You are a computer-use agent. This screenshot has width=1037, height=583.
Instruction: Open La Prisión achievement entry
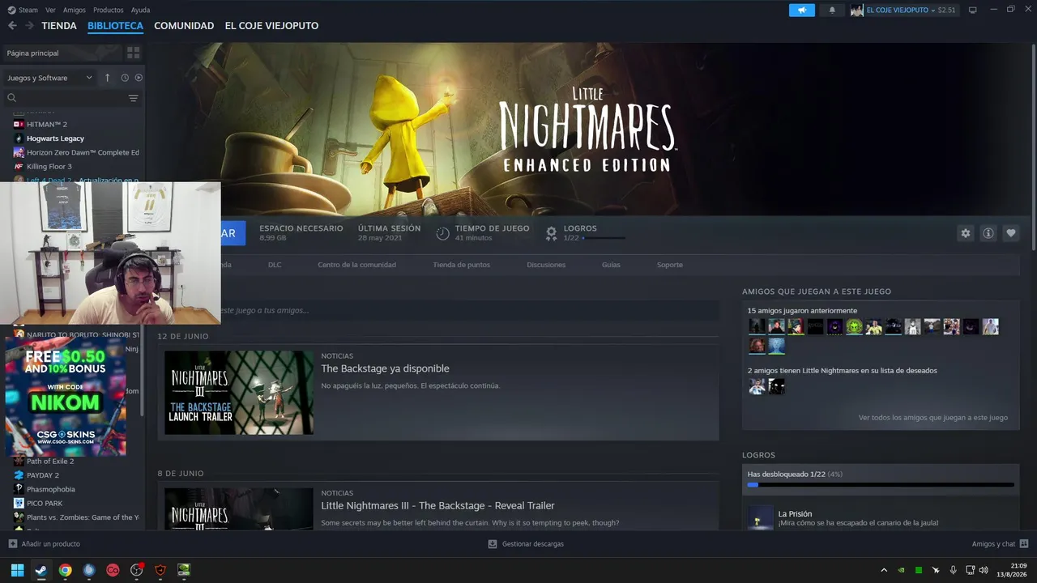[x=881, y=517]
